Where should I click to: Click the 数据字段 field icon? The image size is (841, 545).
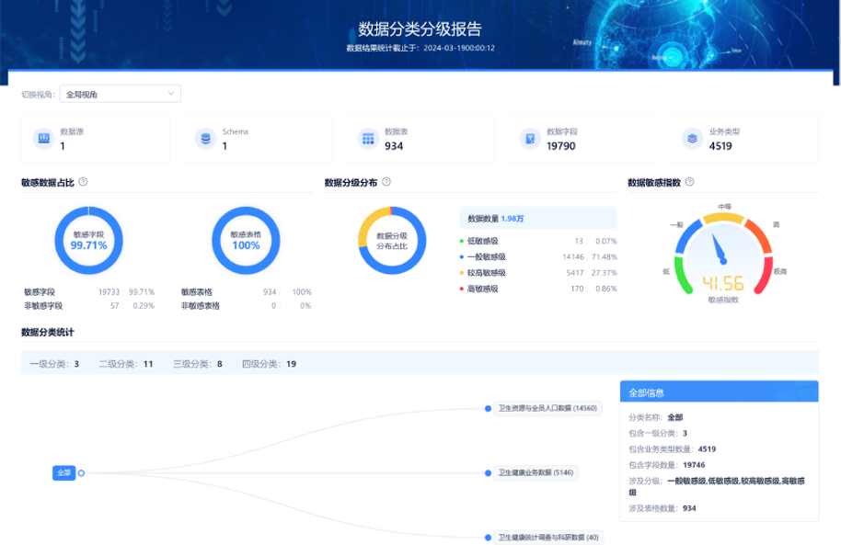[x=528, y=136]
